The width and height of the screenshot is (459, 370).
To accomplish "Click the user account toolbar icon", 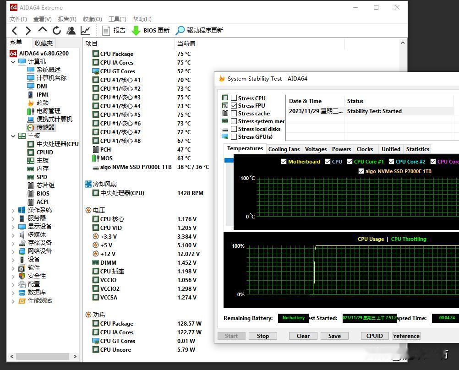I will pyautogui.click(x=71, y=30).
